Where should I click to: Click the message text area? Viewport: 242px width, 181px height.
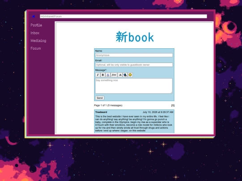(134, 86)
